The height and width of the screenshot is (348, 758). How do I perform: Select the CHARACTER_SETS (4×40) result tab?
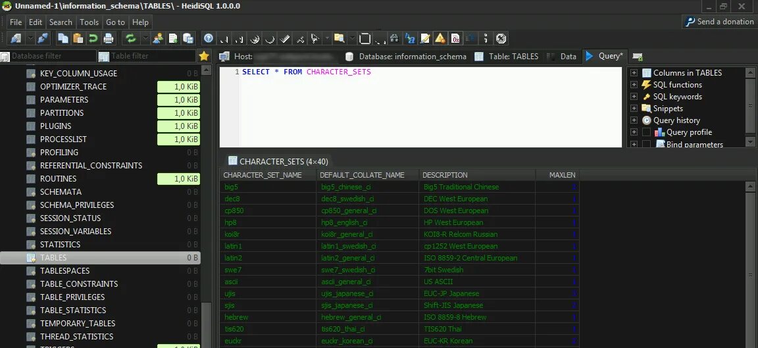point(278,161)
